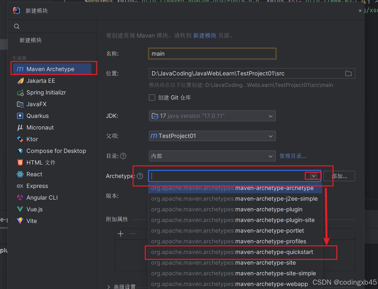Choose maven-archetype-j2ee-simple from the list
The height and width of the screenshot is (289, 378).
[235, 199]
